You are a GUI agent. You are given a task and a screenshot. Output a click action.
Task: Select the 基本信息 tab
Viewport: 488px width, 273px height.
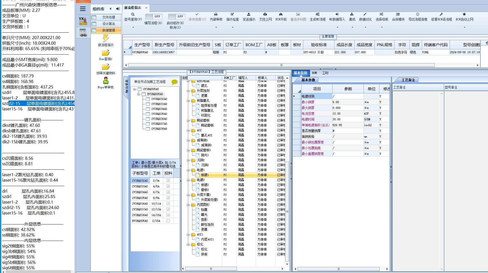300,73
